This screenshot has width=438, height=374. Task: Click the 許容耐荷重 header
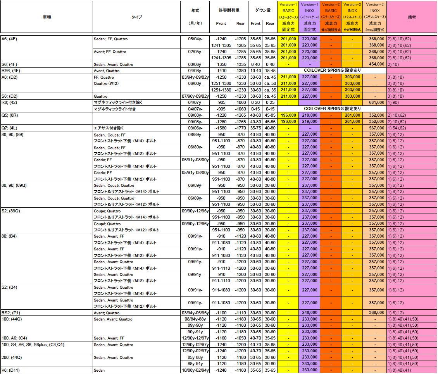229,10
